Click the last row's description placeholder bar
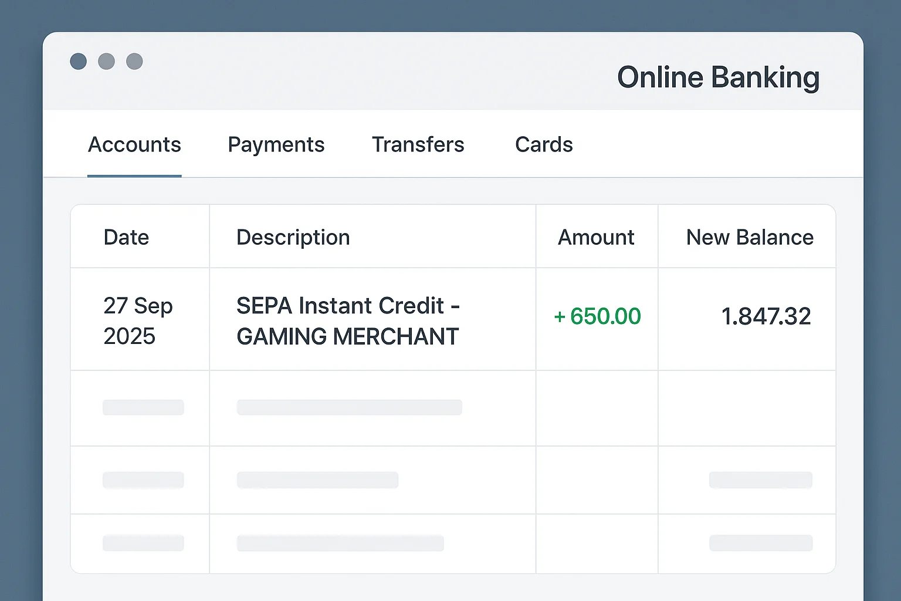Screen dimensions: 901x601 tap(340, 543)
